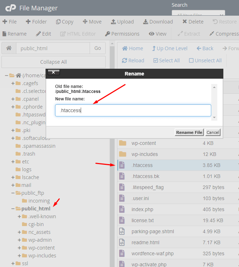Click Up One Level
This screenshot has width=239, height=267.
[x=170, y=48]
